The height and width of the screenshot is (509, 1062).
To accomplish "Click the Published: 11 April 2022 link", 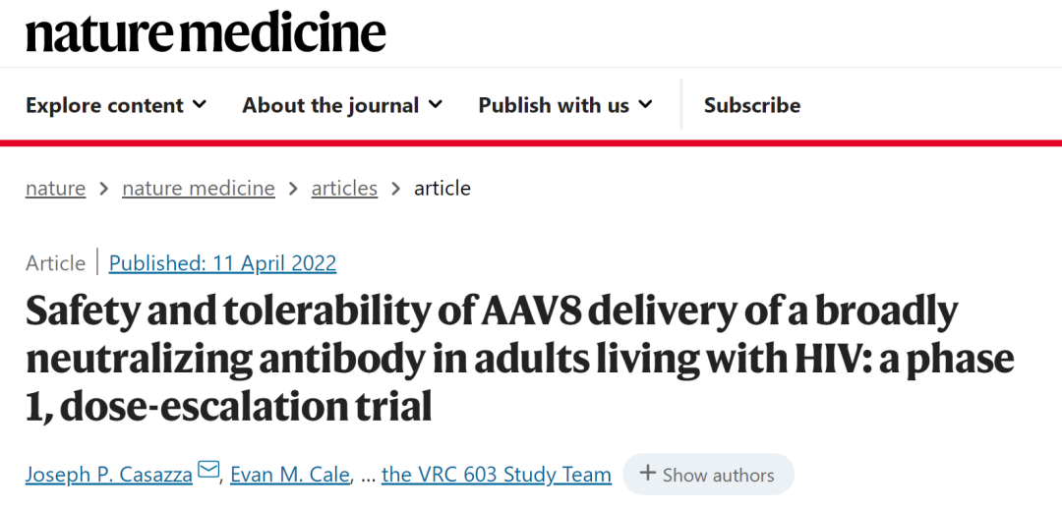I will [x=222, y=263].
